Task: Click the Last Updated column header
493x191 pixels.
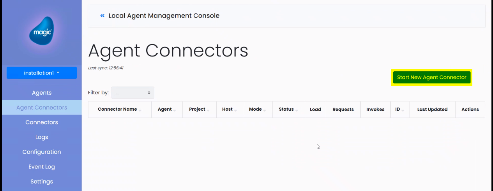Action: pos(432,110)
